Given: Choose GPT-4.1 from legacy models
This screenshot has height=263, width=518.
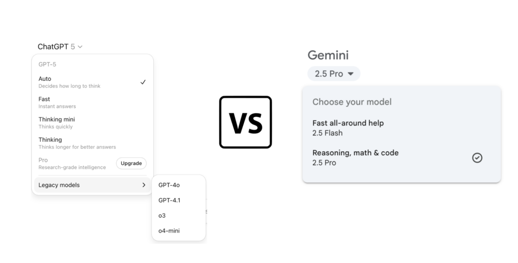Looking at the screenshot, I should click(169, 200).
